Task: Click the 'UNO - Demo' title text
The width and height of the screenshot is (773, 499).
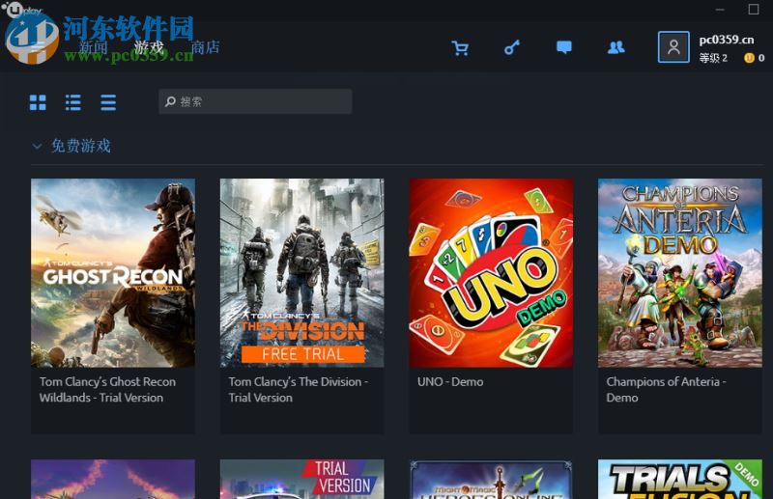Action: tap(450, 382)
